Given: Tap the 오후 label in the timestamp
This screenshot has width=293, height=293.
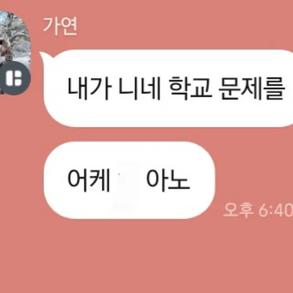Looking at the screenshot, I should click(x=239, y=210).
